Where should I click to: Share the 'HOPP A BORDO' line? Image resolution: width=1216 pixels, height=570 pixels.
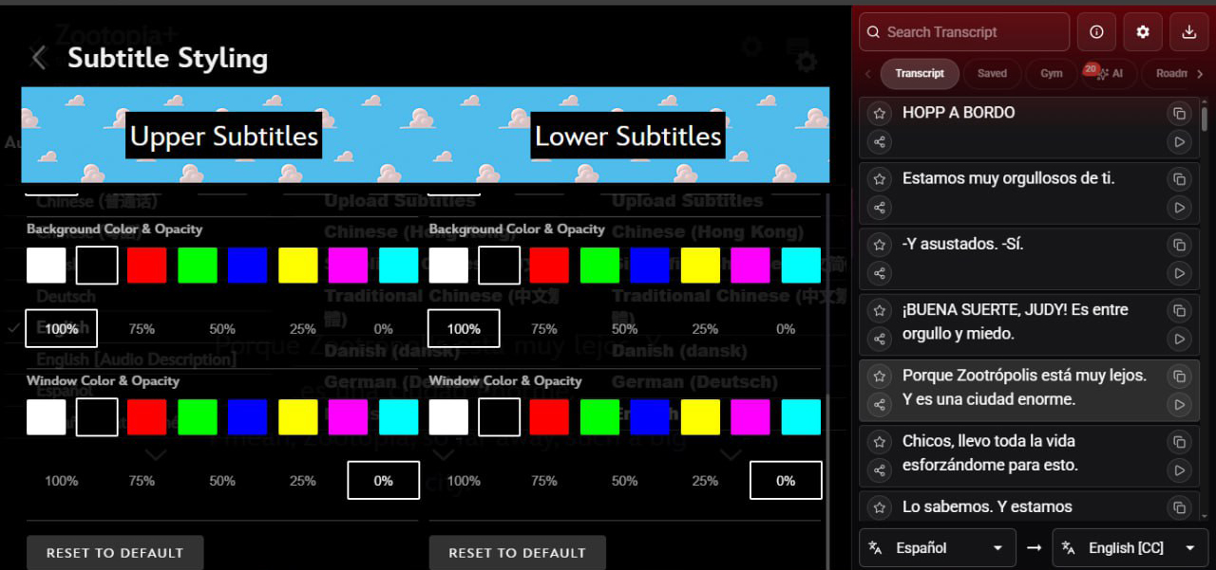click(880, 142)
